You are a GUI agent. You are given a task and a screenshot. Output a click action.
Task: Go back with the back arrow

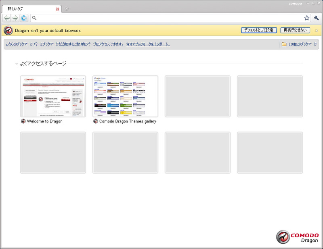pyautogui.click(x=7, y=18)
